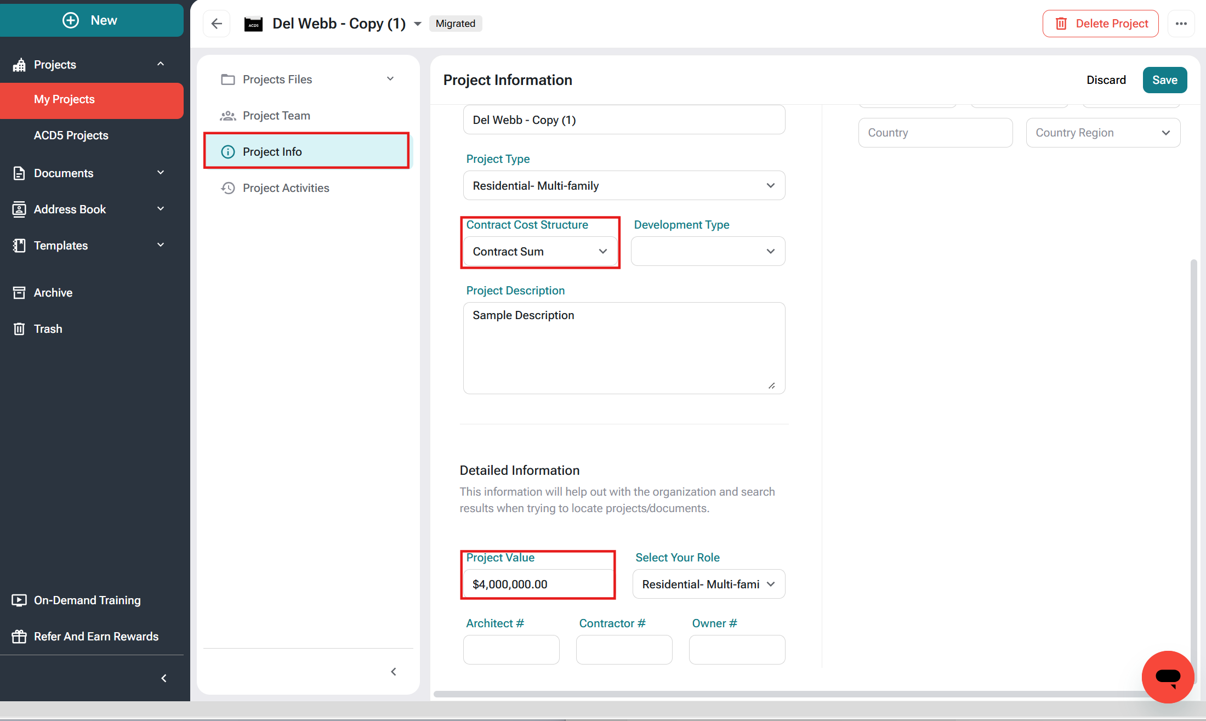The width and height of the screenshot is (1206, 721).
Task: Expand the Projects Files list
Action: coord(390,79)
